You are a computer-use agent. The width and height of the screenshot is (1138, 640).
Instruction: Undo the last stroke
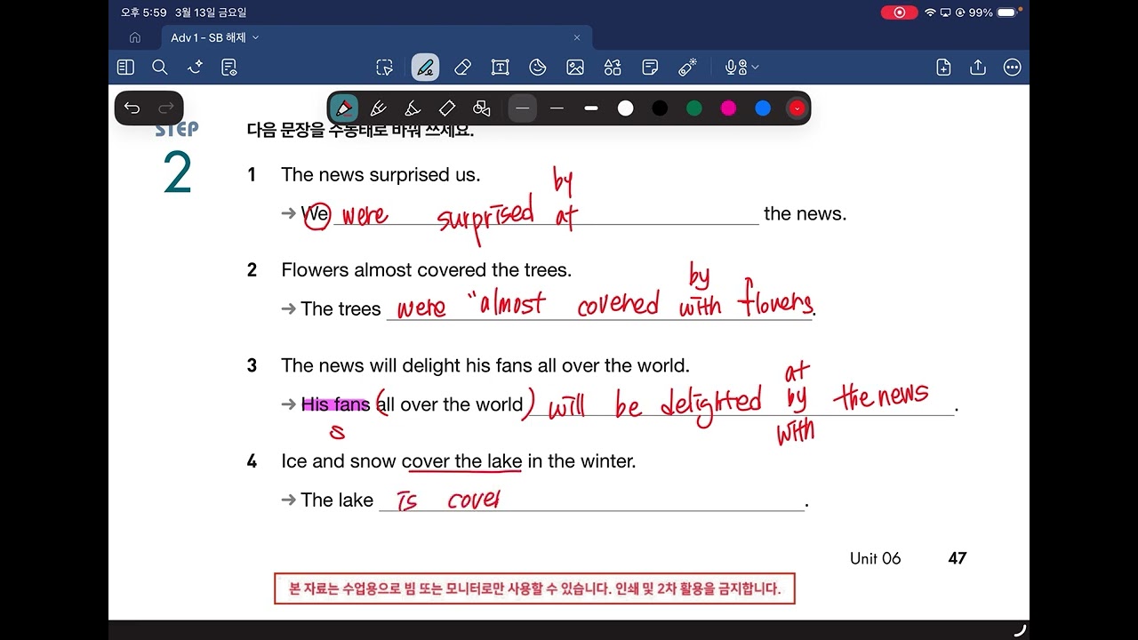click(x=132, y=108)
